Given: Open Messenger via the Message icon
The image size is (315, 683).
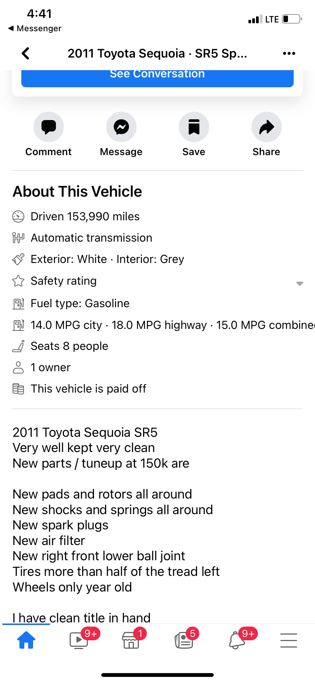Looking at the screenshot, I should [121, 127].
